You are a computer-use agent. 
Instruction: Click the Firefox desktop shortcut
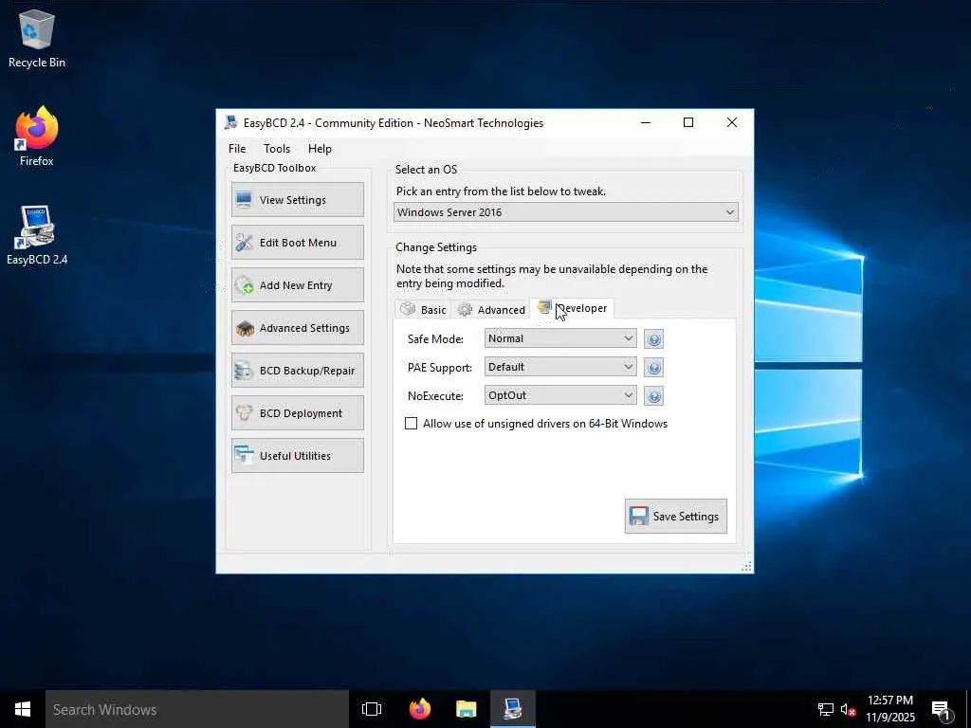pyautogui.click(x=37, y=136)
